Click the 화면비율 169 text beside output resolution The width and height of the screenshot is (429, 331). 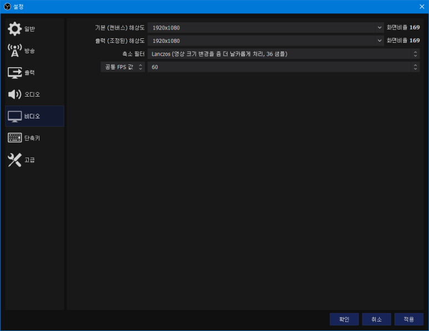click(x=403, y=41)
